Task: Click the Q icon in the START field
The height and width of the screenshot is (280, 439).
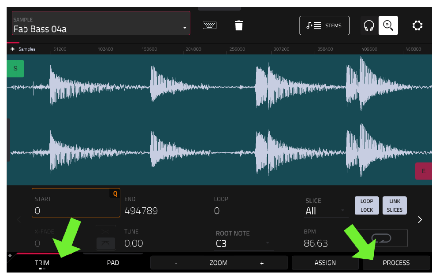Action: click(x=115, y=194)
